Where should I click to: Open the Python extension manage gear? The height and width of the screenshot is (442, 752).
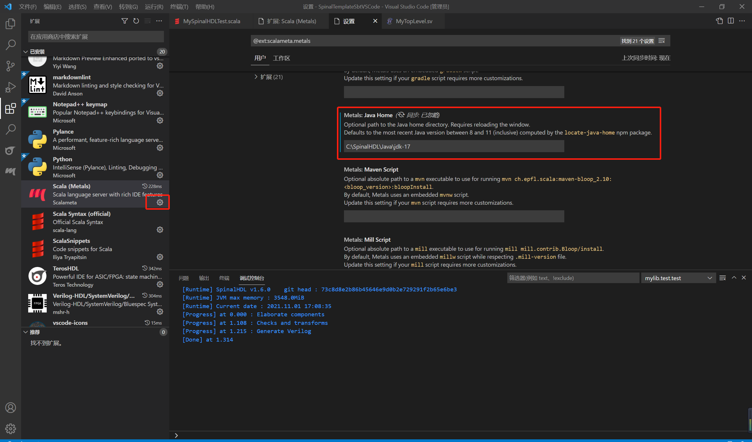click(160, 175)
